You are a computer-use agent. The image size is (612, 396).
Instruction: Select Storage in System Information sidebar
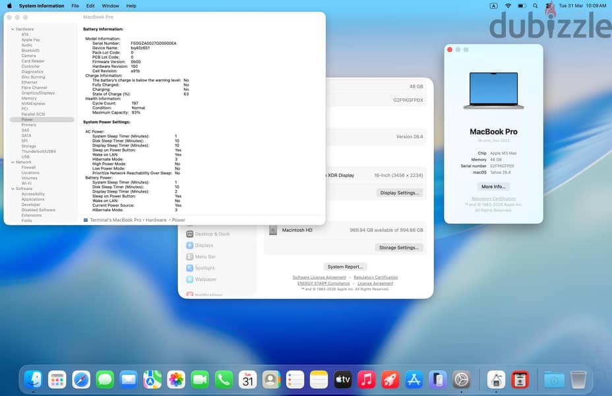click(x=28, y=146)
